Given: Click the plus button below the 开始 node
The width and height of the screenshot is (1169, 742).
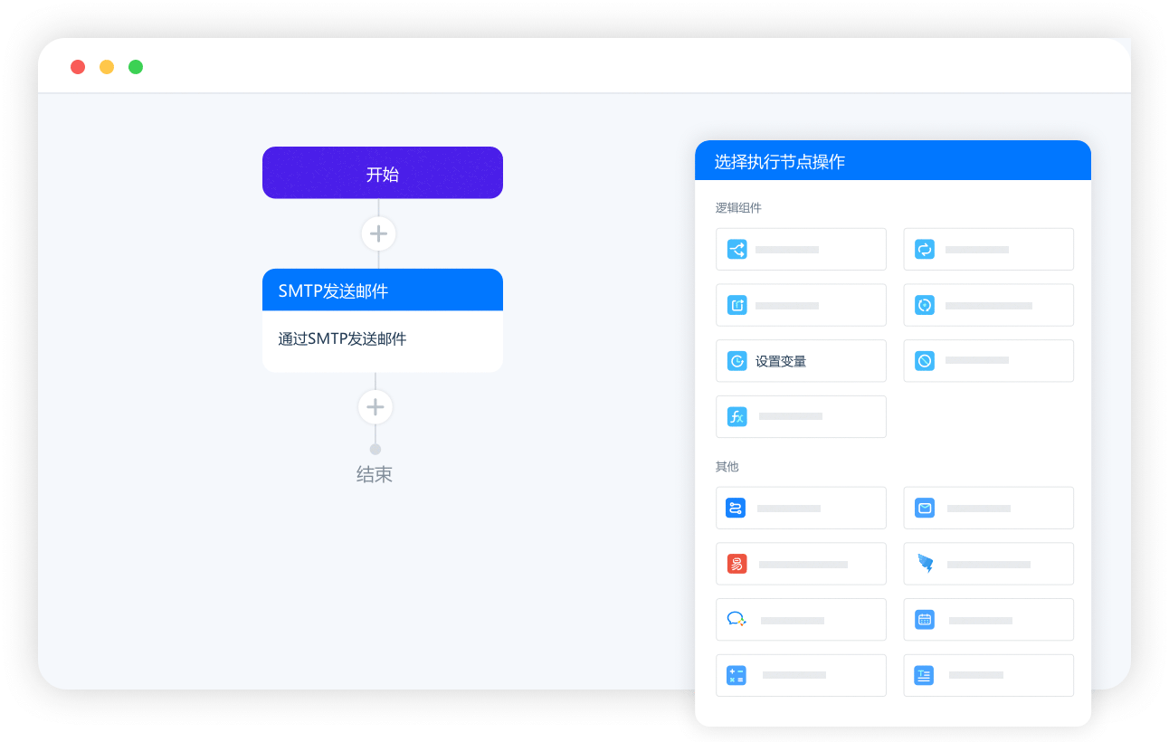Looking at the screenshot, I should pos(378,233).
